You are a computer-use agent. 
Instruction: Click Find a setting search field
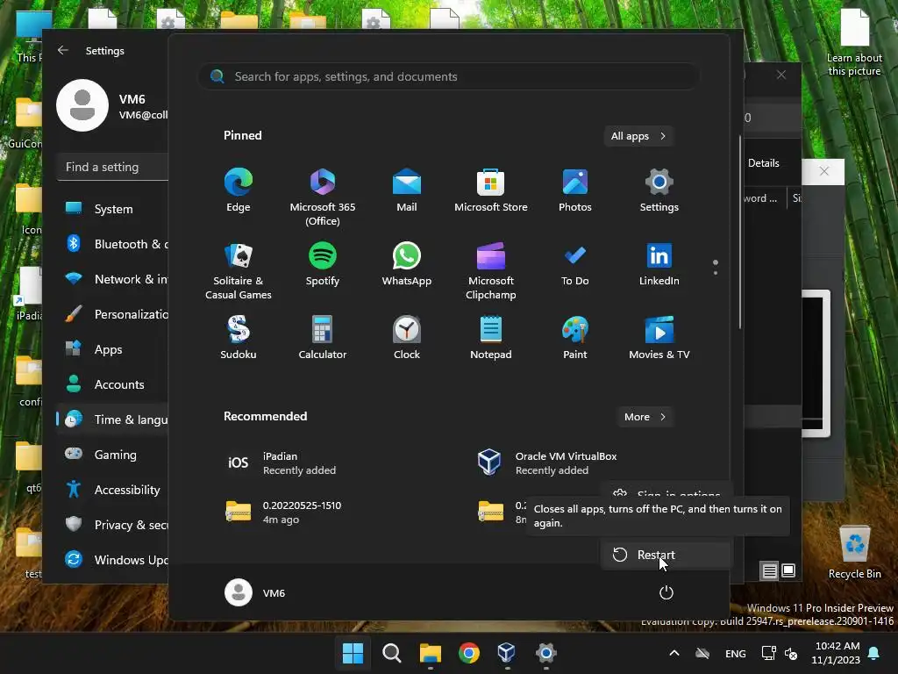[x=113, y=167]
